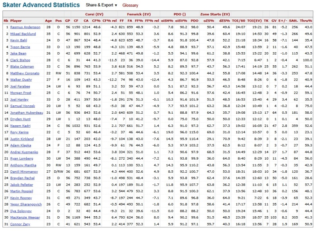
Task: Sort table by CF% column header
Action: pos(96,21)
